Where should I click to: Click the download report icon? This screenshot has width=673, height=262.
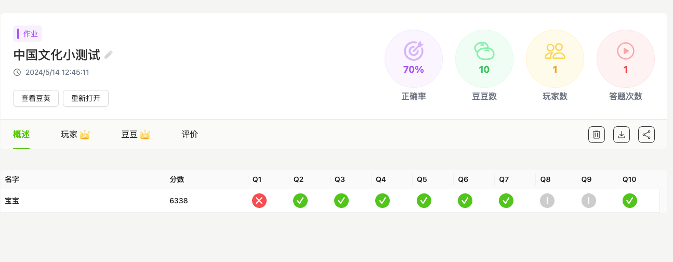pyautogui.click(x=622, y=135)
